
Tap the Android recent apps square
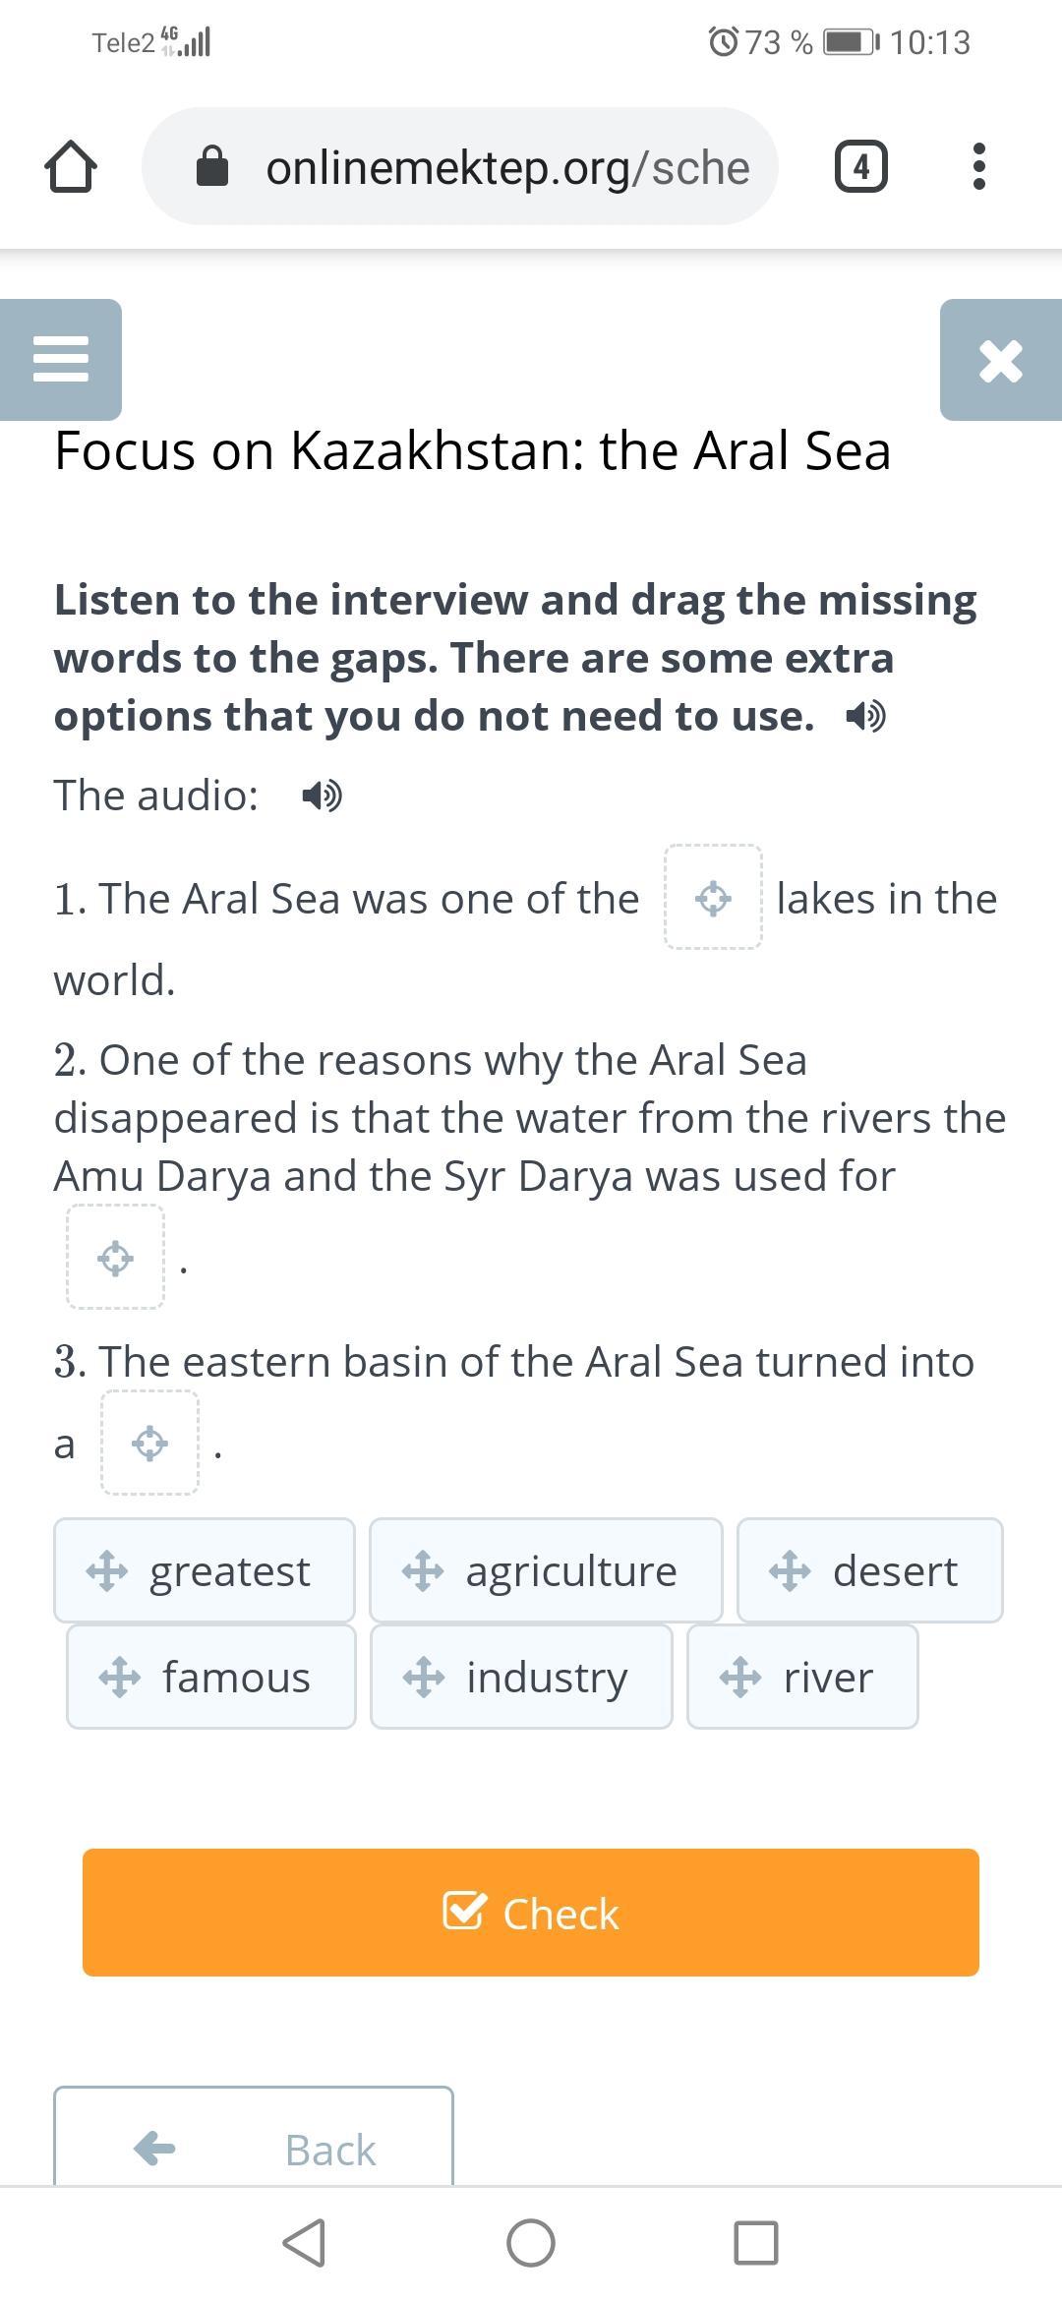click(756, 2243)
